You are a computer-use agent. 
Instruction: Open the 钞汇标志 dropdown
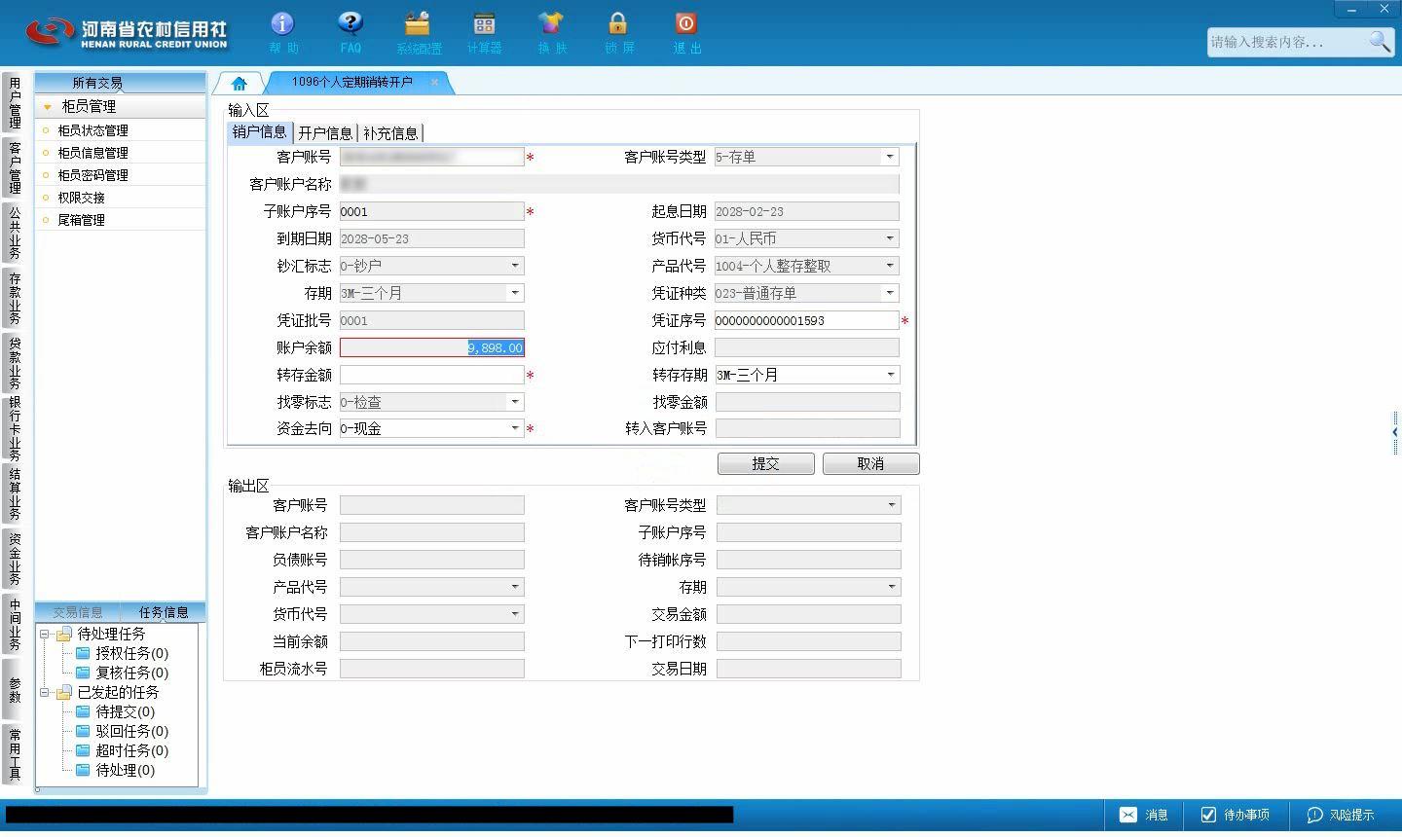pyautogui.click(x=515, y=266)
